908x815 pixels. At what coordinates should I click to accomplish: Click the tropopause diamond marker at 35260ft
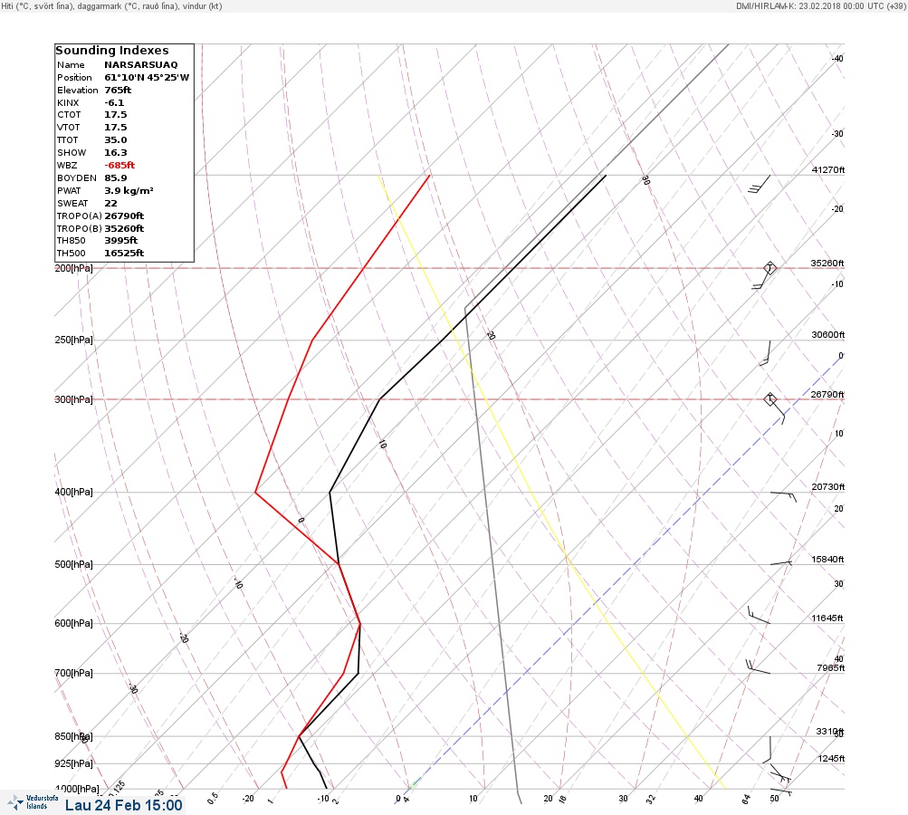tap(769, 268)
